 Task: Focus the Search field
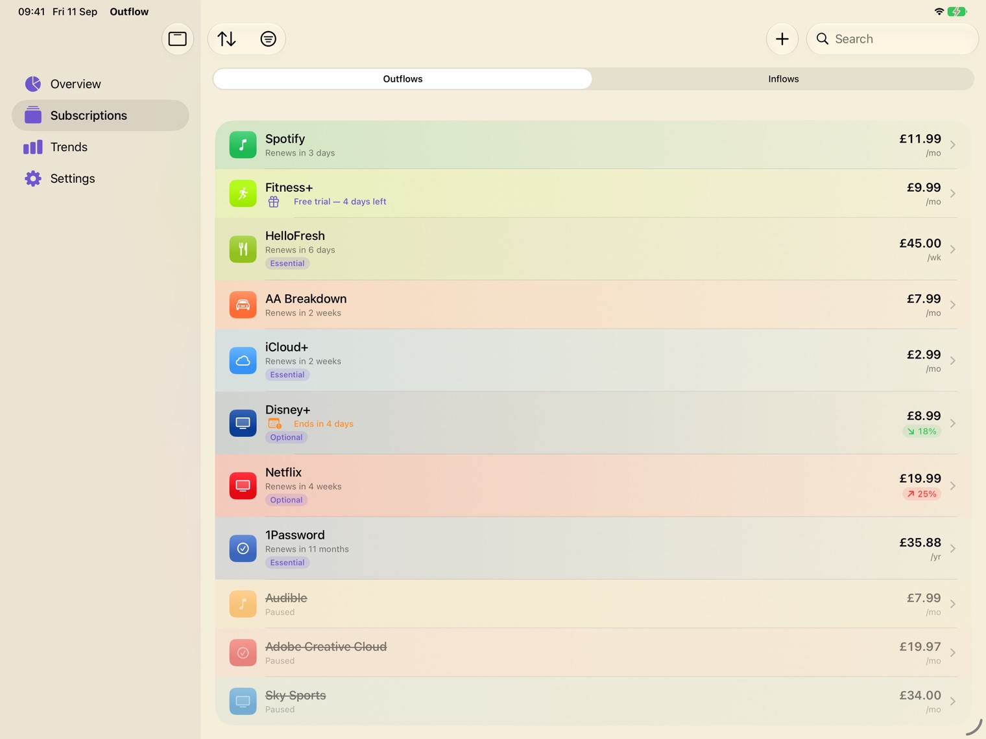(893, 39)
